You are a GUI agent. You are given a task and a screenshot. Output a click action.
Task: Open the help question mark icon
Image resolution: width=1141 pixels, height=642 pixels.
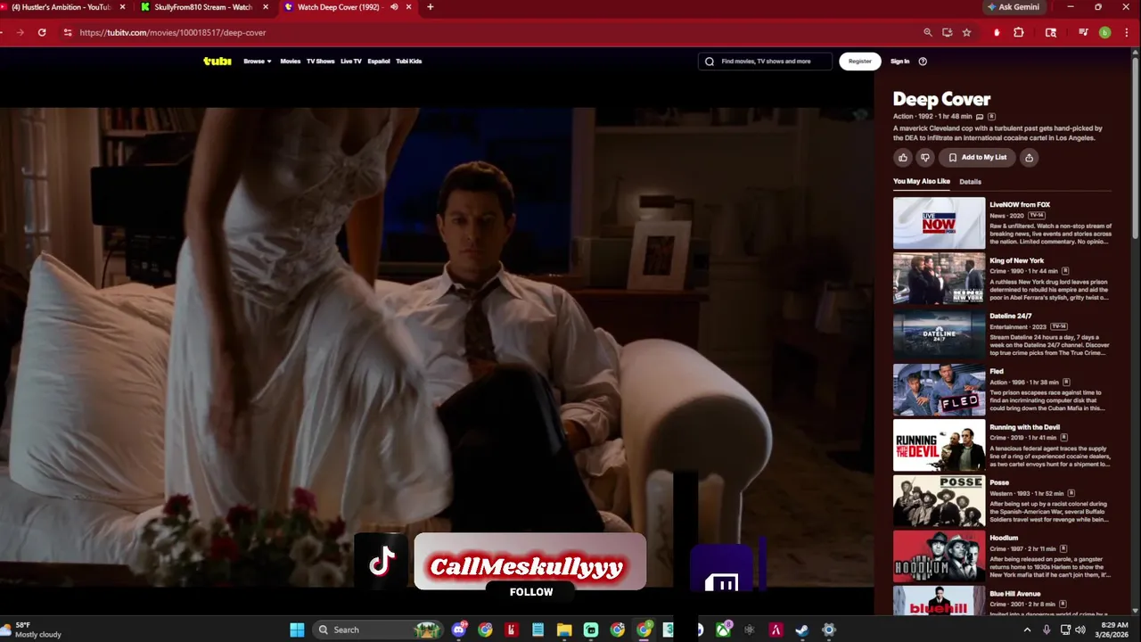pos(923,62)
